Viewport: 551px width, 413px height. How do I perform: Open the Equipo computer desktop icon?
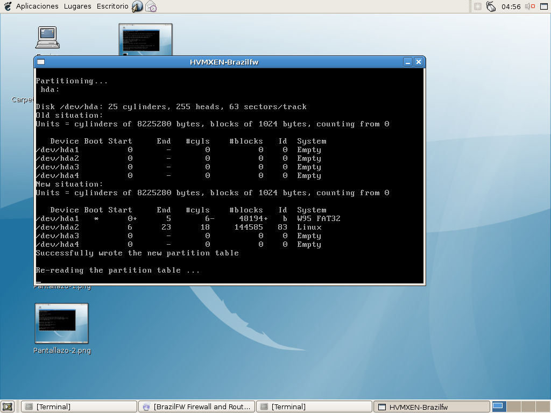click(47, 39)
